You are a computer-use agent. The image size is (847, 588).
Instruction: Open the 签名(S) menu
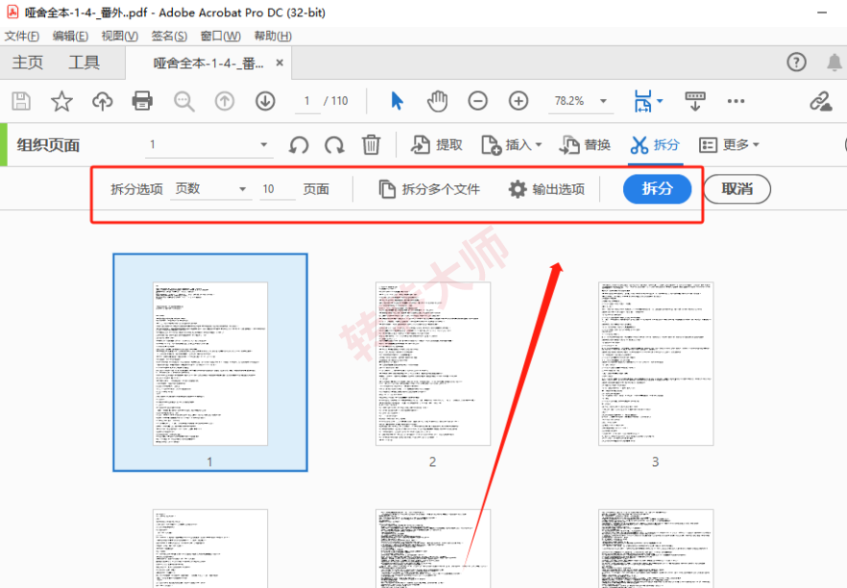(x=169, y=37)
